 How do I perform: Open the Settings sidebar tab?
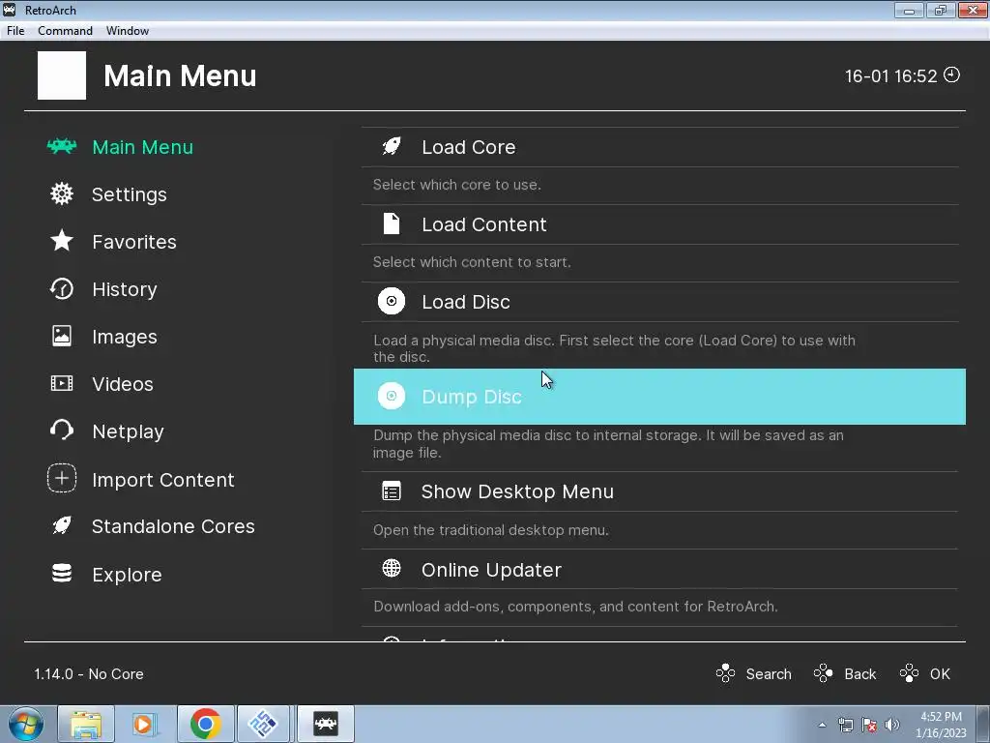pyautogui.click(x=130, y=194)
